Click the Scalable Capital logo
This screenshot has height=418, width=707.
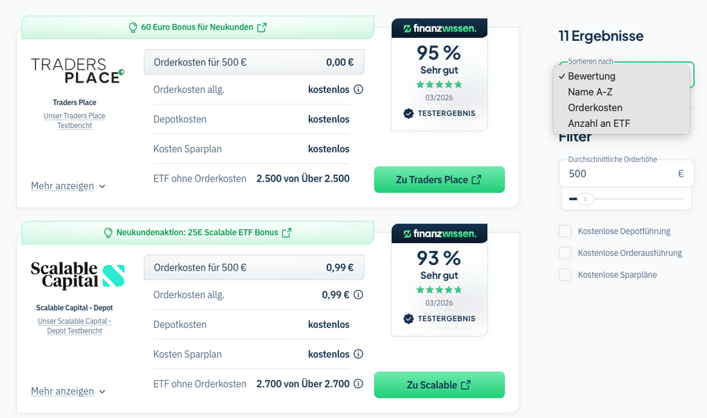[78, 275]
